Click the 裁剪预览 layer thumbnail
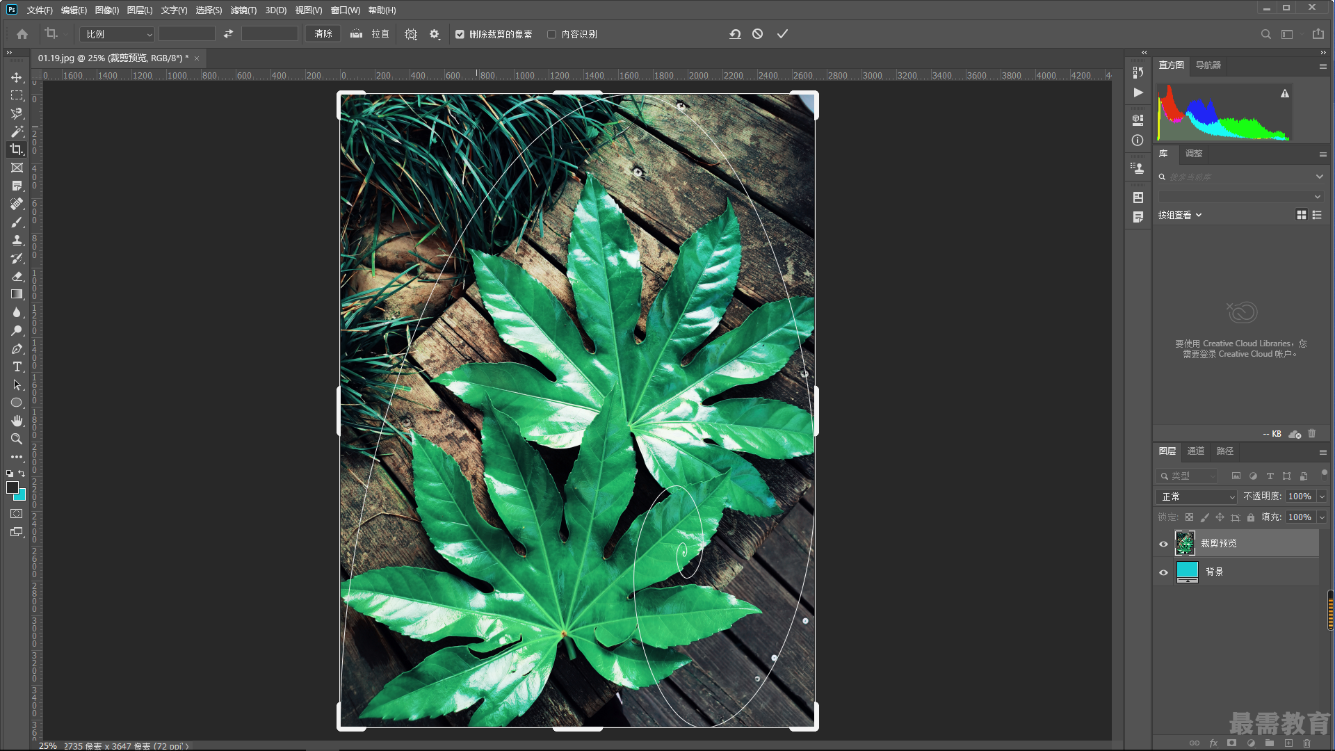Image resolution: width=1335 pixels, height=751 pixels. pyautogui.click(x=1185, y=543)
